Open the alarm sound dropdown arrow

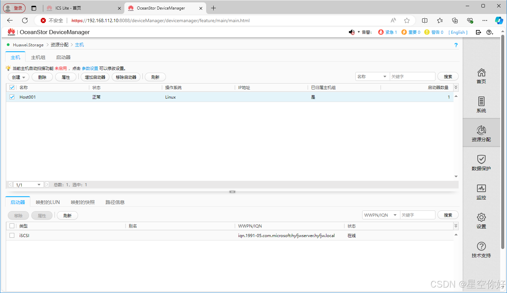click(358, 32)
